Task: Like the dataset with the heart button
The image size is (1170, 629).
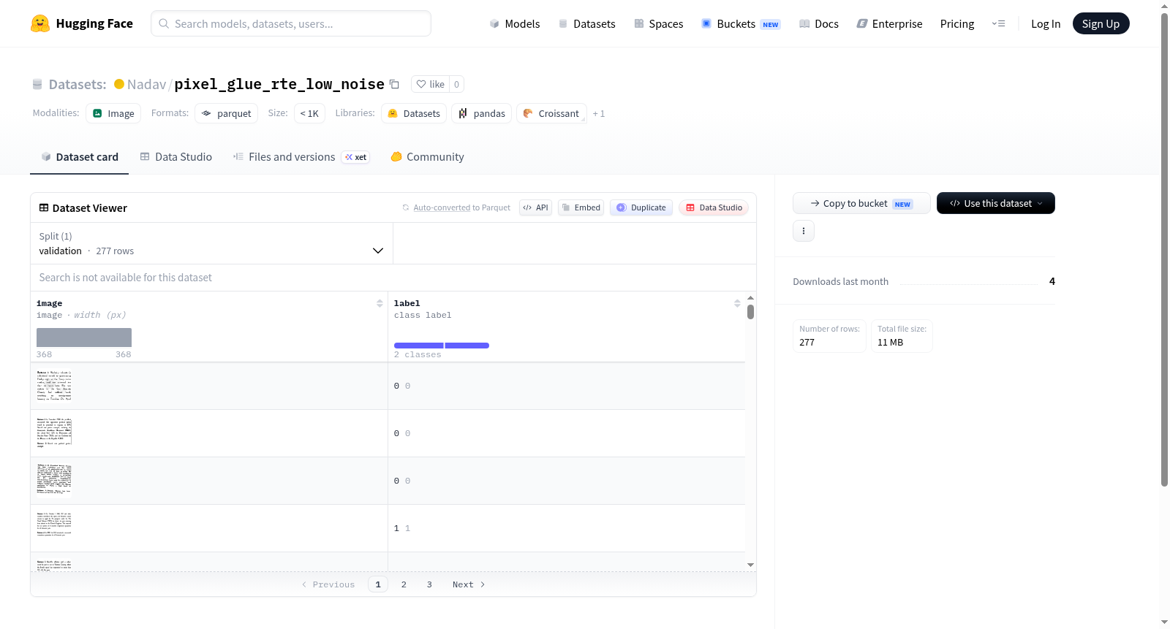Action: (x=430, y=84)
